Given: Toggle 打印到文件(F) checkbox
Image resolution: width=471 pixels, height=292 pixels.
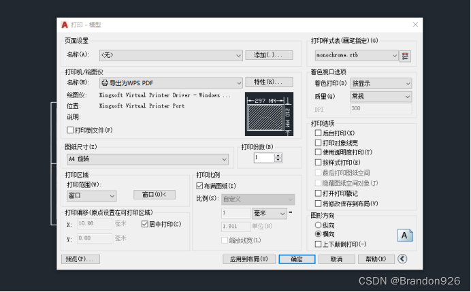Looking at the screenshot, I should (70, 130).
